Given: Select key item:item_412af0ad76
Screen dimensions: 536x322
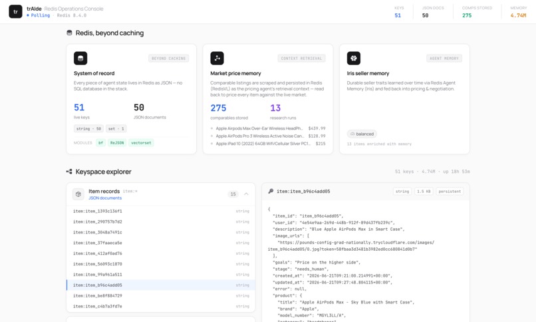Looking at the screenshot, I should click(x=161, y=253).
